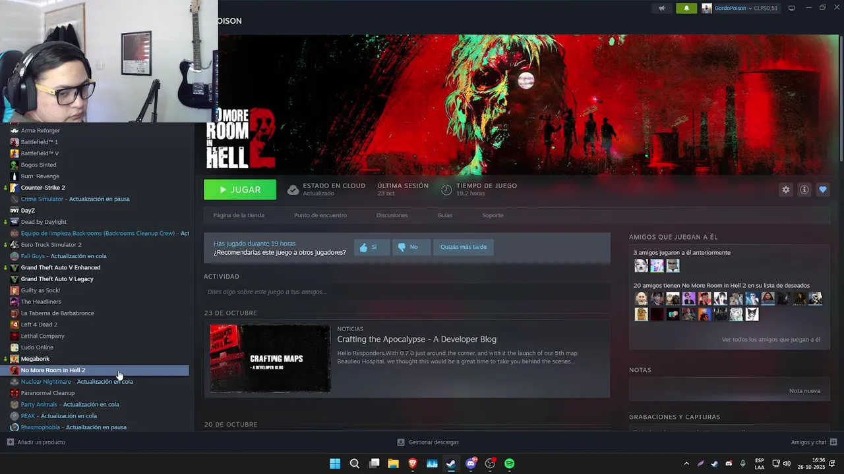The height and width of the screenshot is (474, 844).
Task: Select PEAK game icon
Action: point(15,415)
